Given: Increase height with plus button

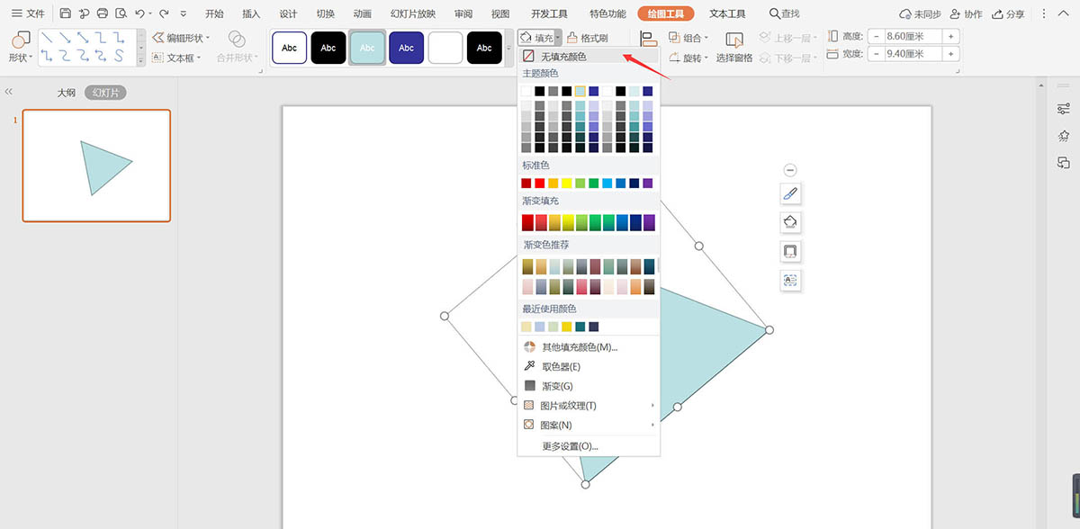Looking at the screenshot, I should click(x=951, y=35).
